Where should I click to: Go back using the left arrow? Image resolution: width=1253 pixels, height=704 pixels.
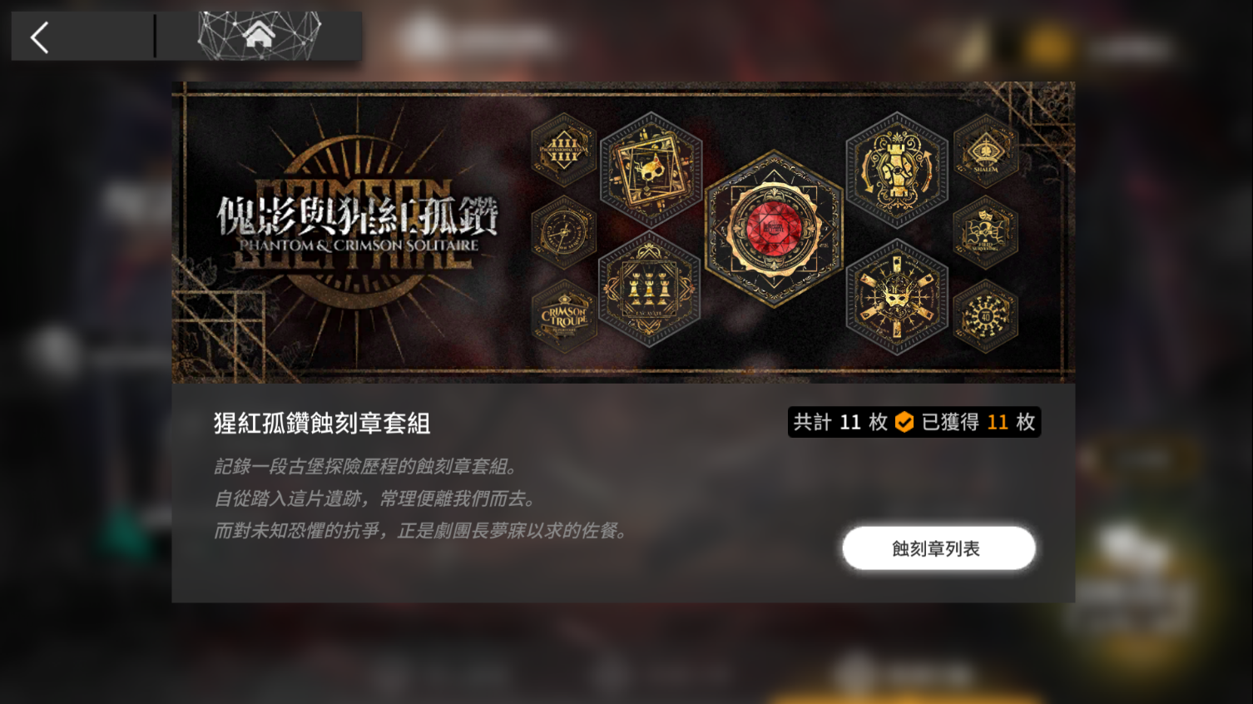[x=40, y=37]
